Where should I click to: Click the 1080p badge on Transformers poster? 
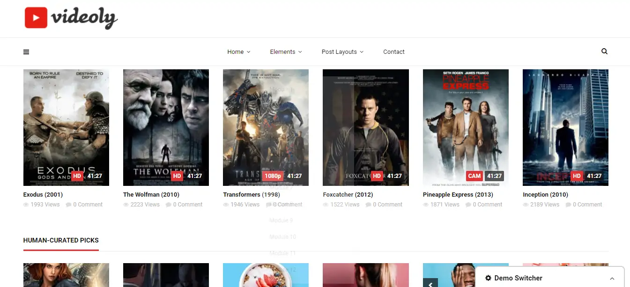(x=273, y=176)
